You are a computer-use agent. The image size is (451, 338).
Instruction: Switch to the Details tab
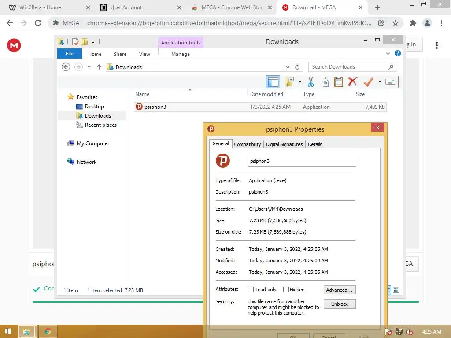(315, 144)
